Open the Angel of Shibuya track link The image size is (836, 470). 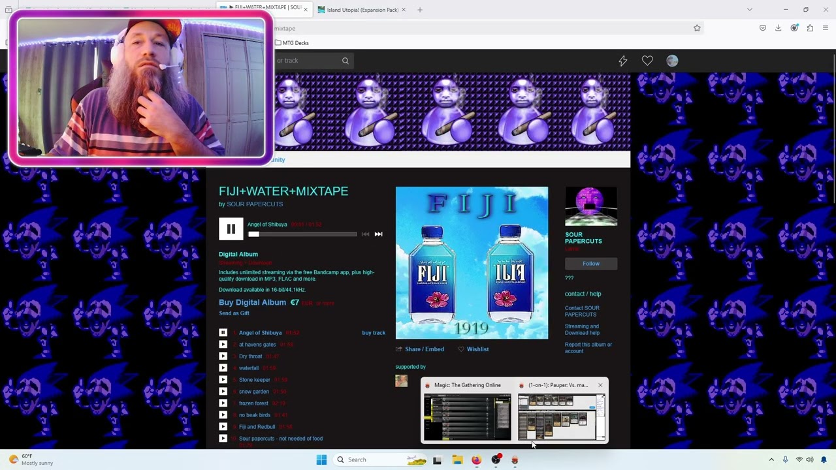point(260,333)
